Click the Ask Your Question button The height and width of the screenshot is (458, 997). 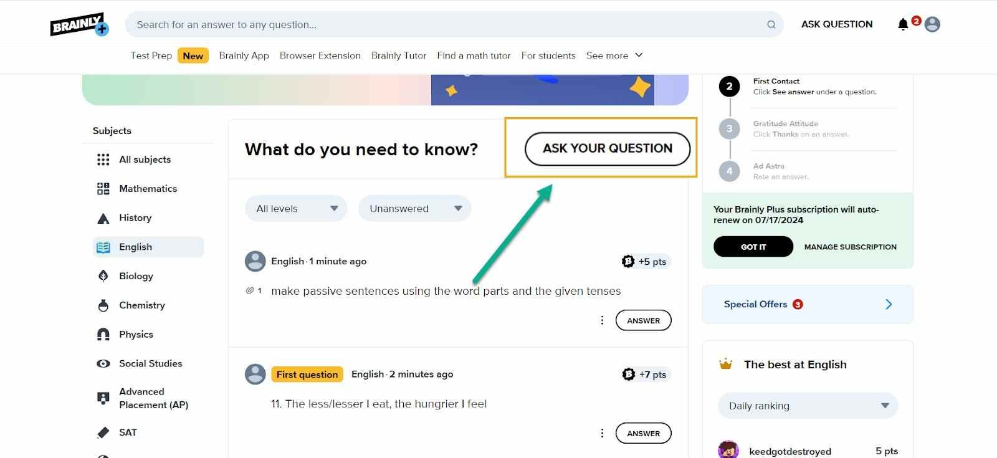click(608, 149)
